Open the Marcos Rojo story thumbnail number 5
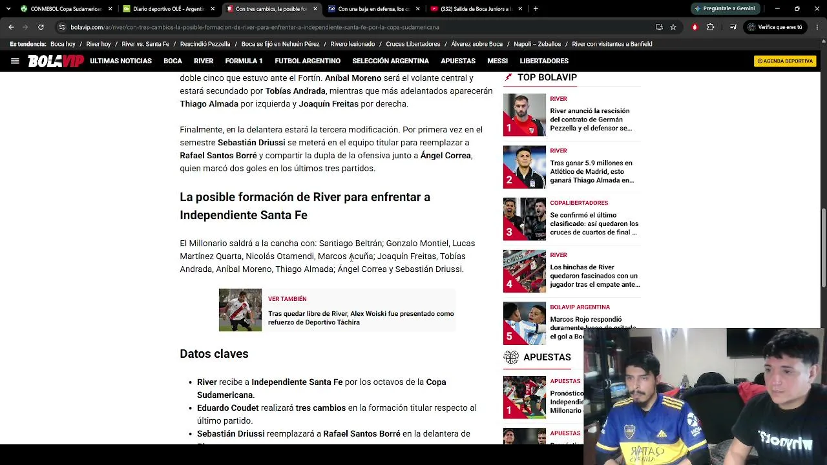 (525, 324)
